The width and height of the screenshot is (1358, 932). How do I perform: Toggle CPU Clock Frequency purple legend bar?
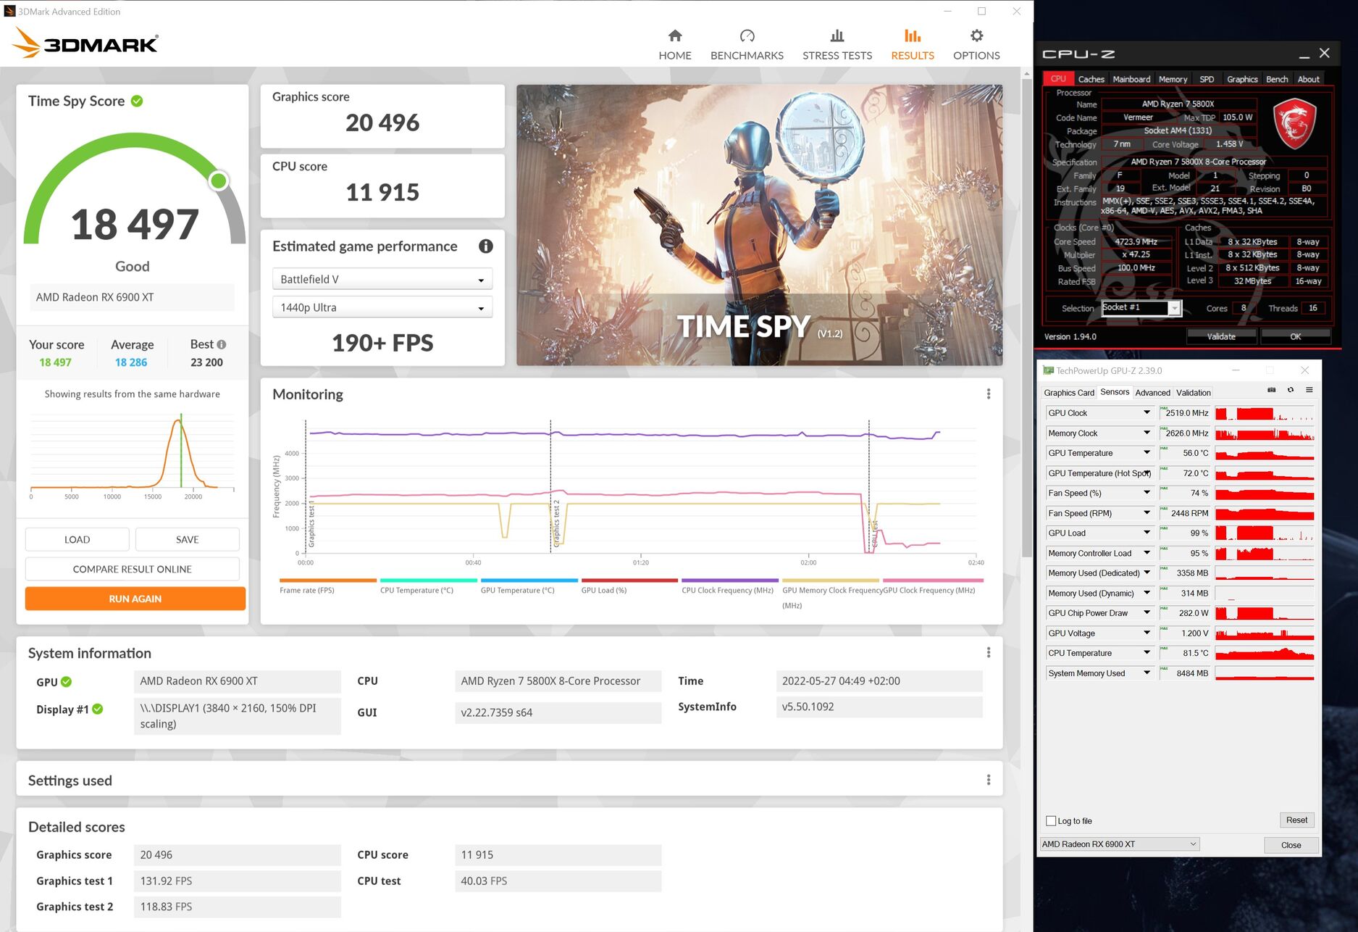click(x=730, y=581)
